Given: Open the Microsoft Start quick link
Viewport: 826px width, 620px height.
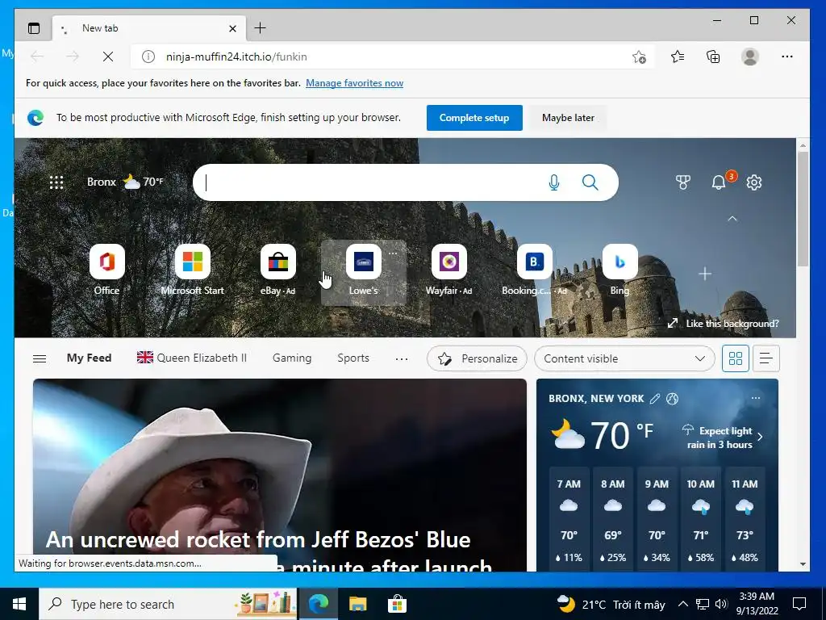Looking at the screenshot, I should (192, 270).
